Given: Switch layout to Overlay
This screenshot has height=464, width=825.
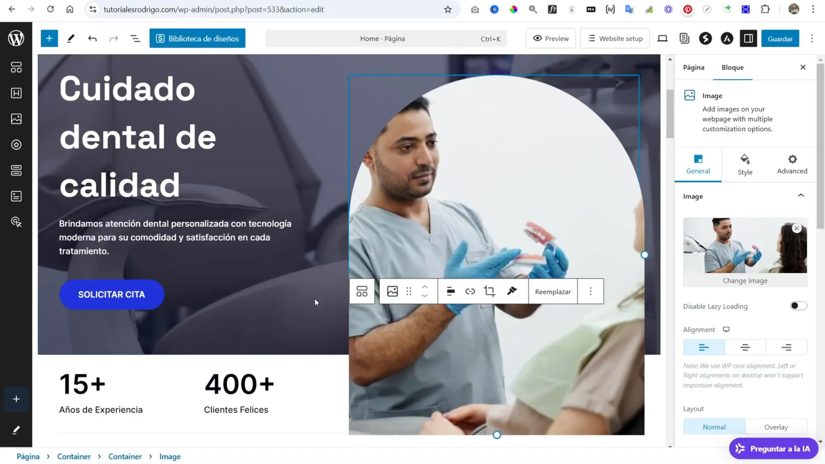Looking at the screenshot, I should pyautogui.click(x=776, y=427).
